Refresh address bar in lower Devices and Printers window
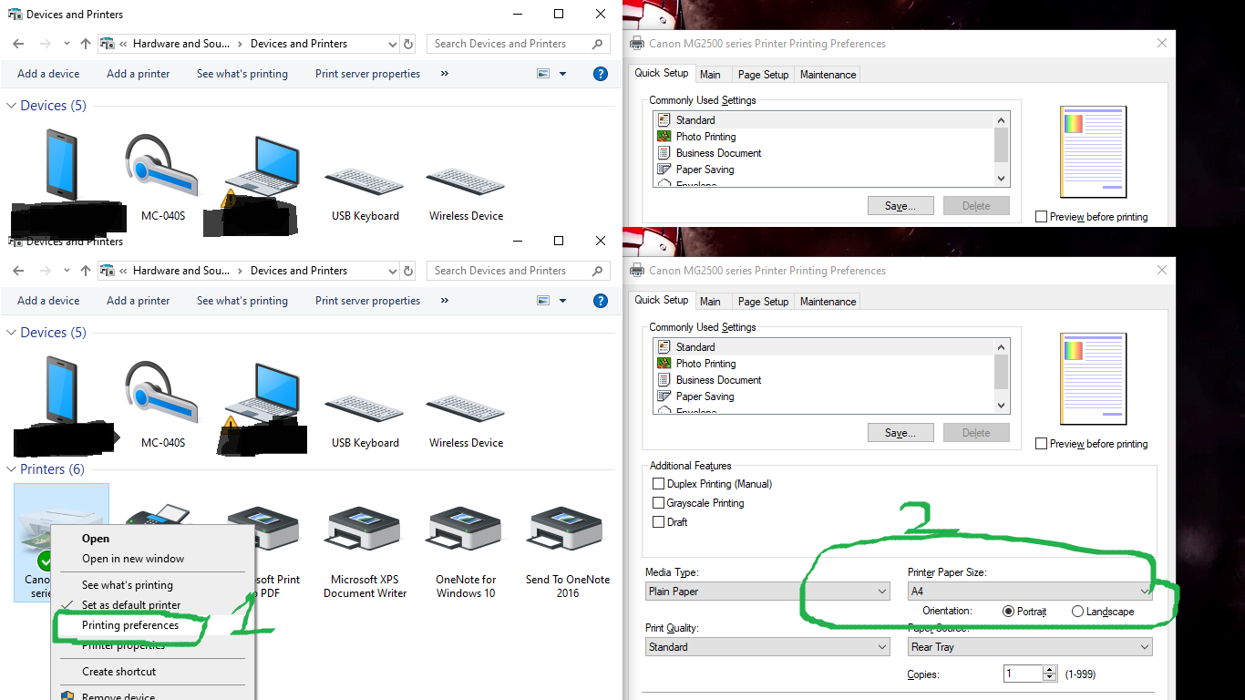1245x700 pixels. [x=408, y=271]
